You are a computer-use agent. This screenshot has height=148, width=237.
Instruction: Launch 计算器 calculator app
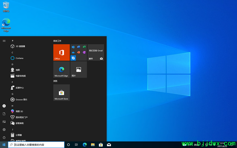[16, 135]
